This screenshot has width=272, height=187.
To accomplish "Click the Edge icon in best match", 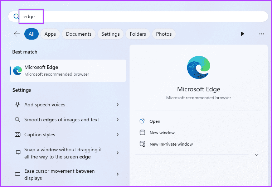I will (x=18, y=71).
